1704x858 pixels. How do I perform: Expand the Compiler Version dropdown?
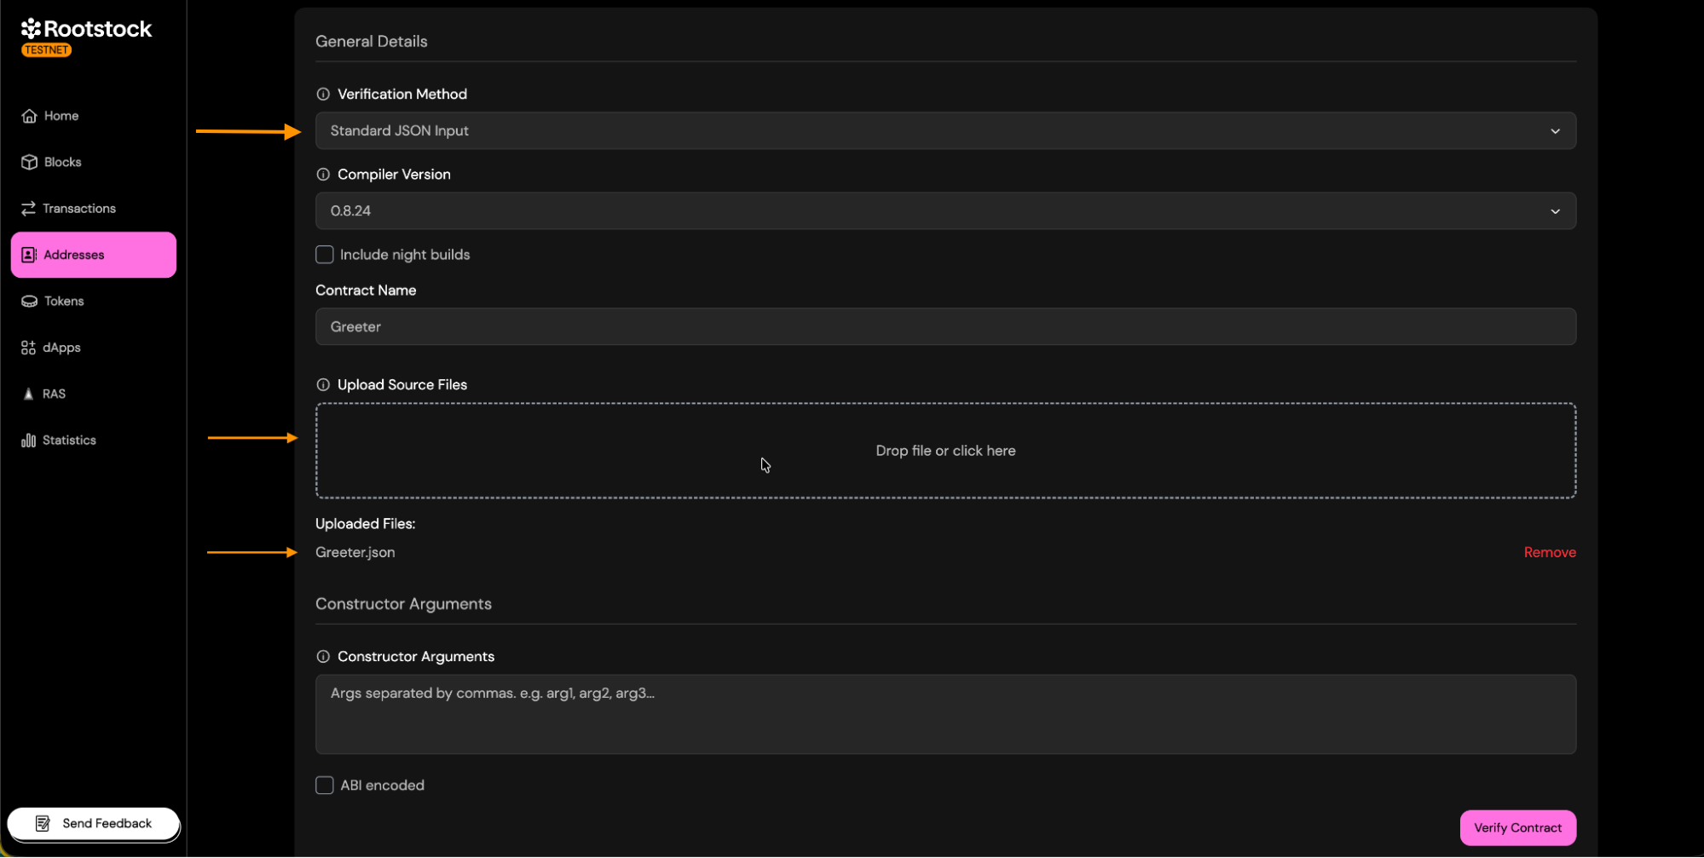[944, 211]
